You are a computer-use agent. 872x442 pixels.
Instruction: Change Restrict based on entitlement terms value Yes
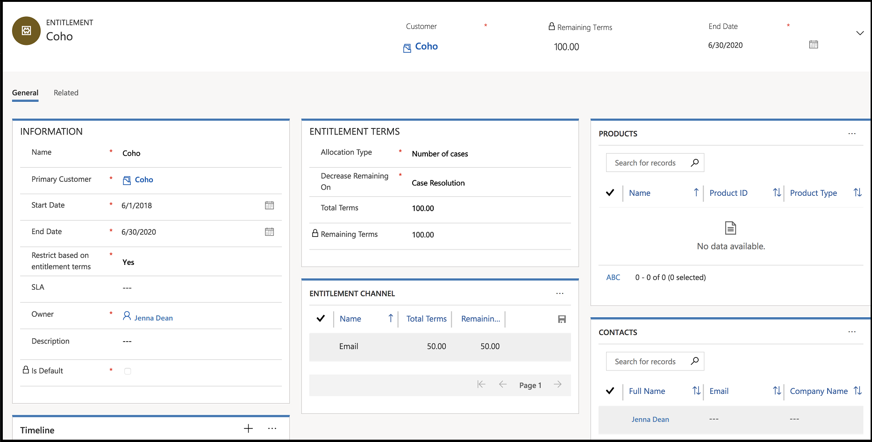click(x=129, y=262)
